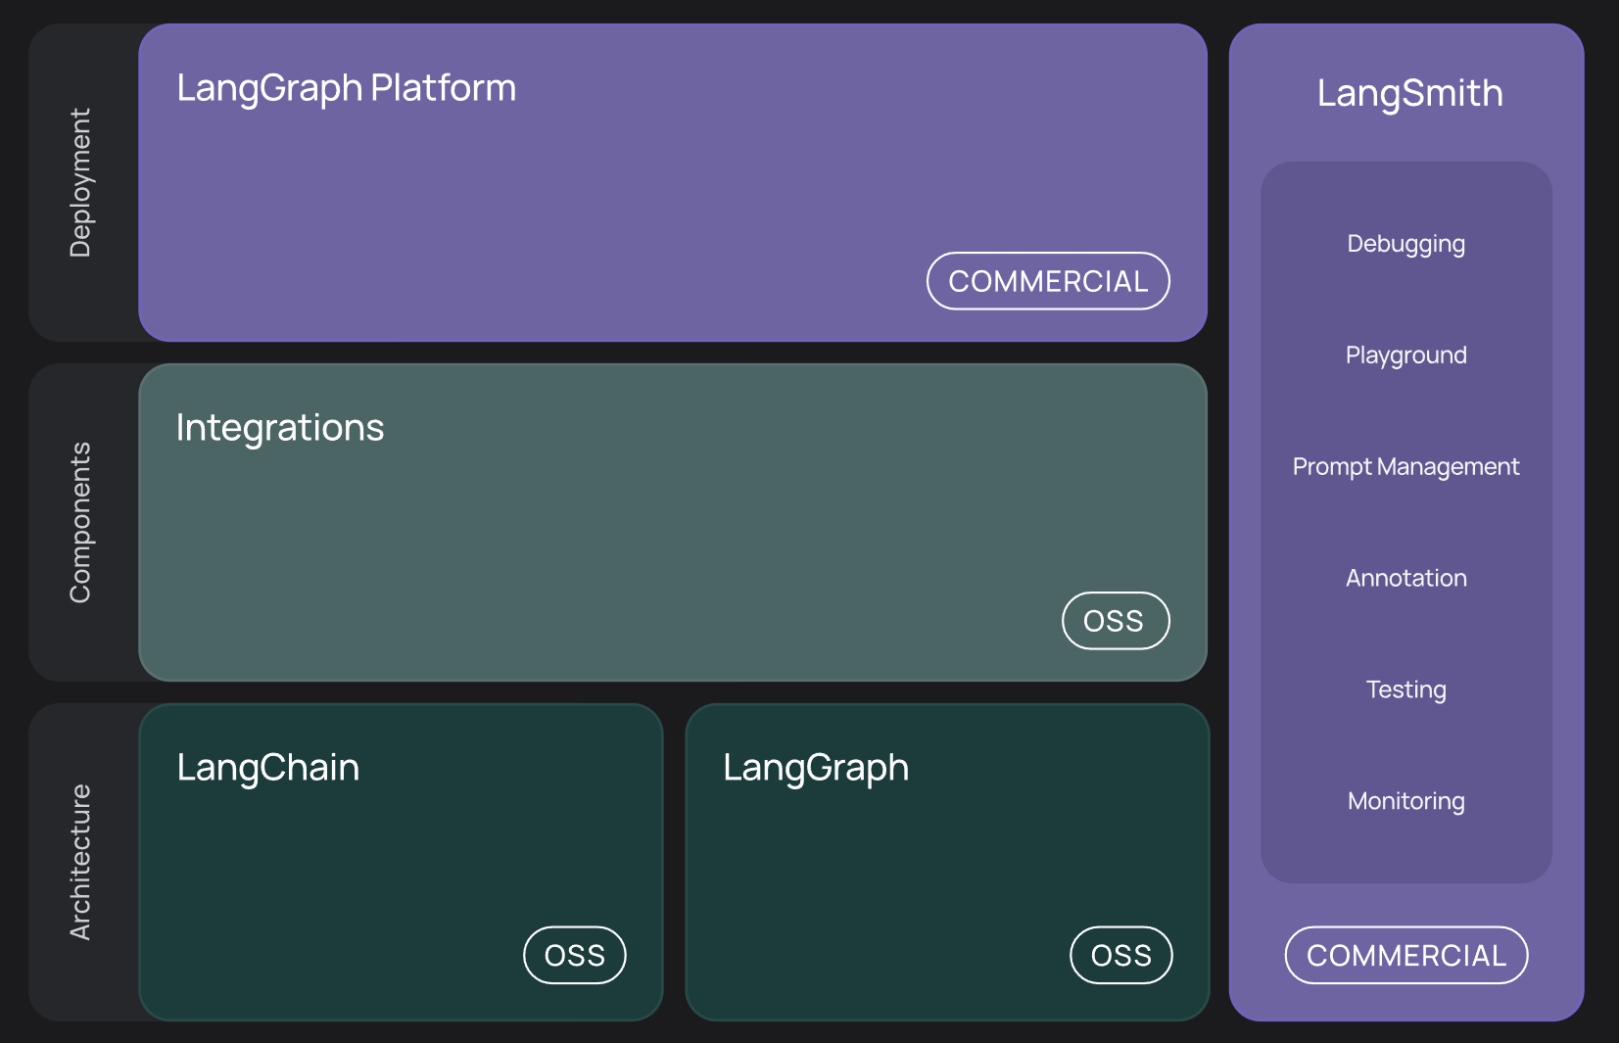
Task: Select the OSS badge on LangChain
Action: [x=574, y=955]
